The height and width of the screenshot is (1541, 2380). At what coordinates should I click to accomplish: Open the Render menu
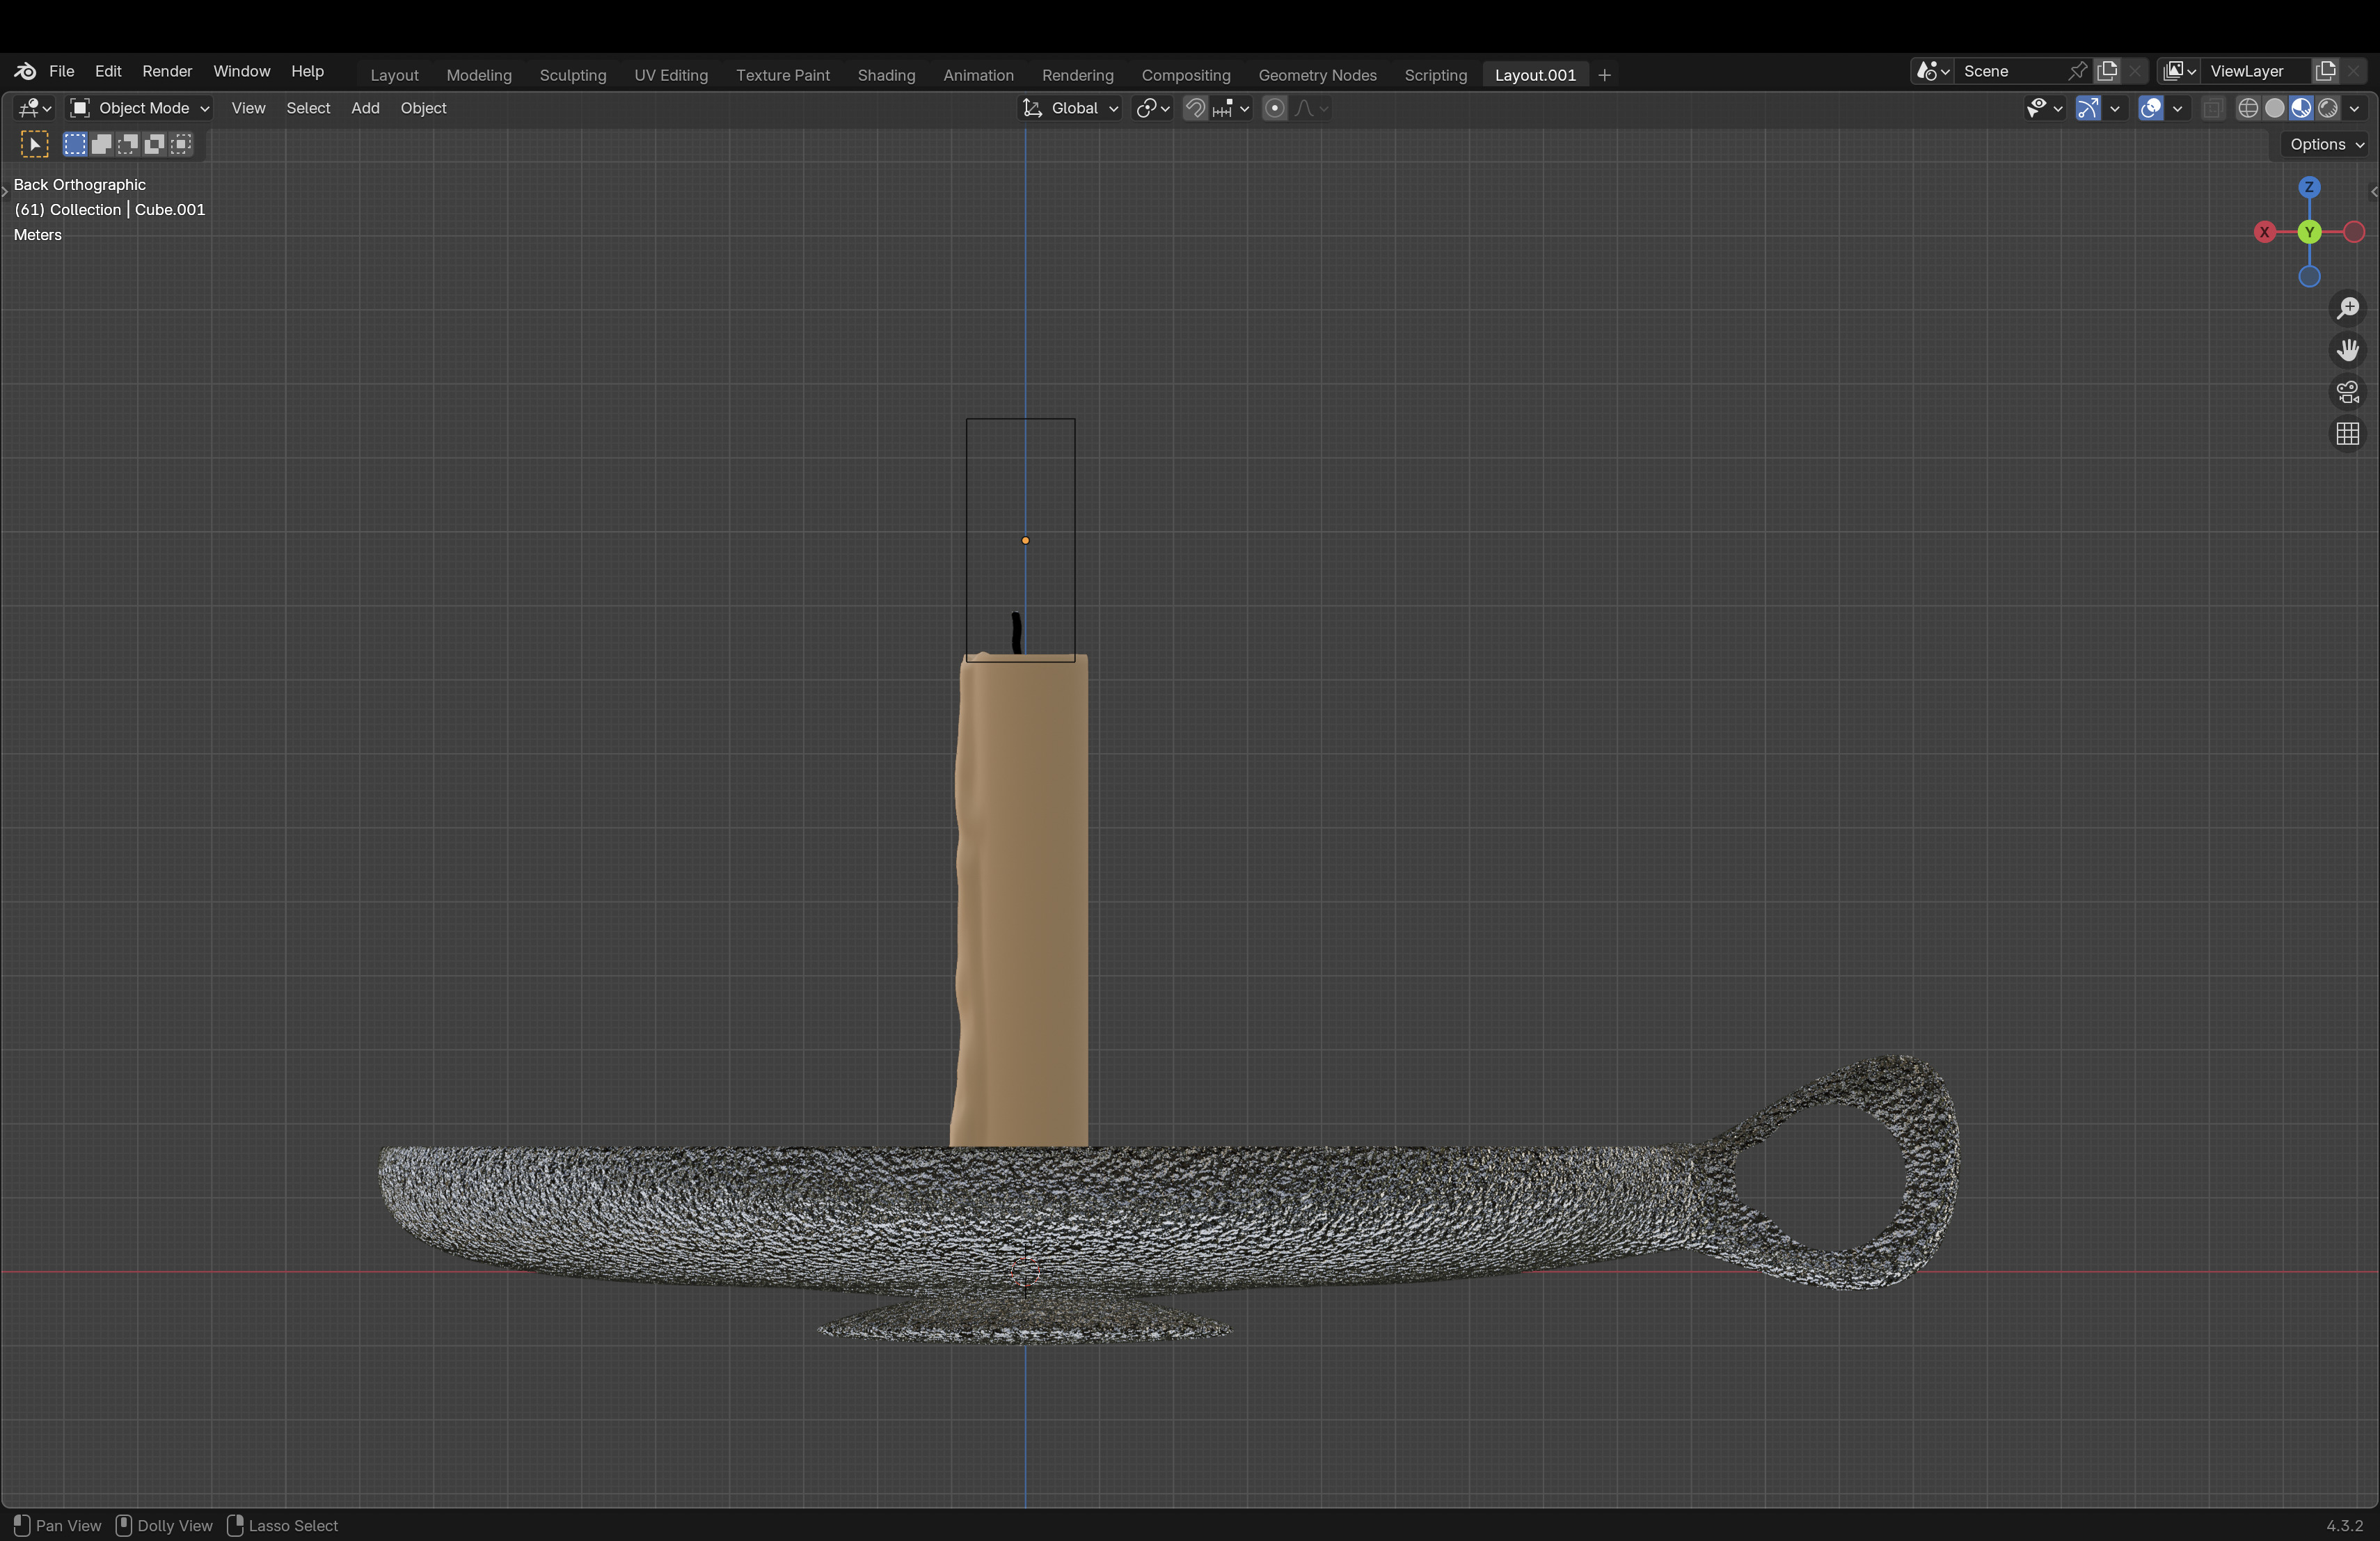[x=167, y=71]
